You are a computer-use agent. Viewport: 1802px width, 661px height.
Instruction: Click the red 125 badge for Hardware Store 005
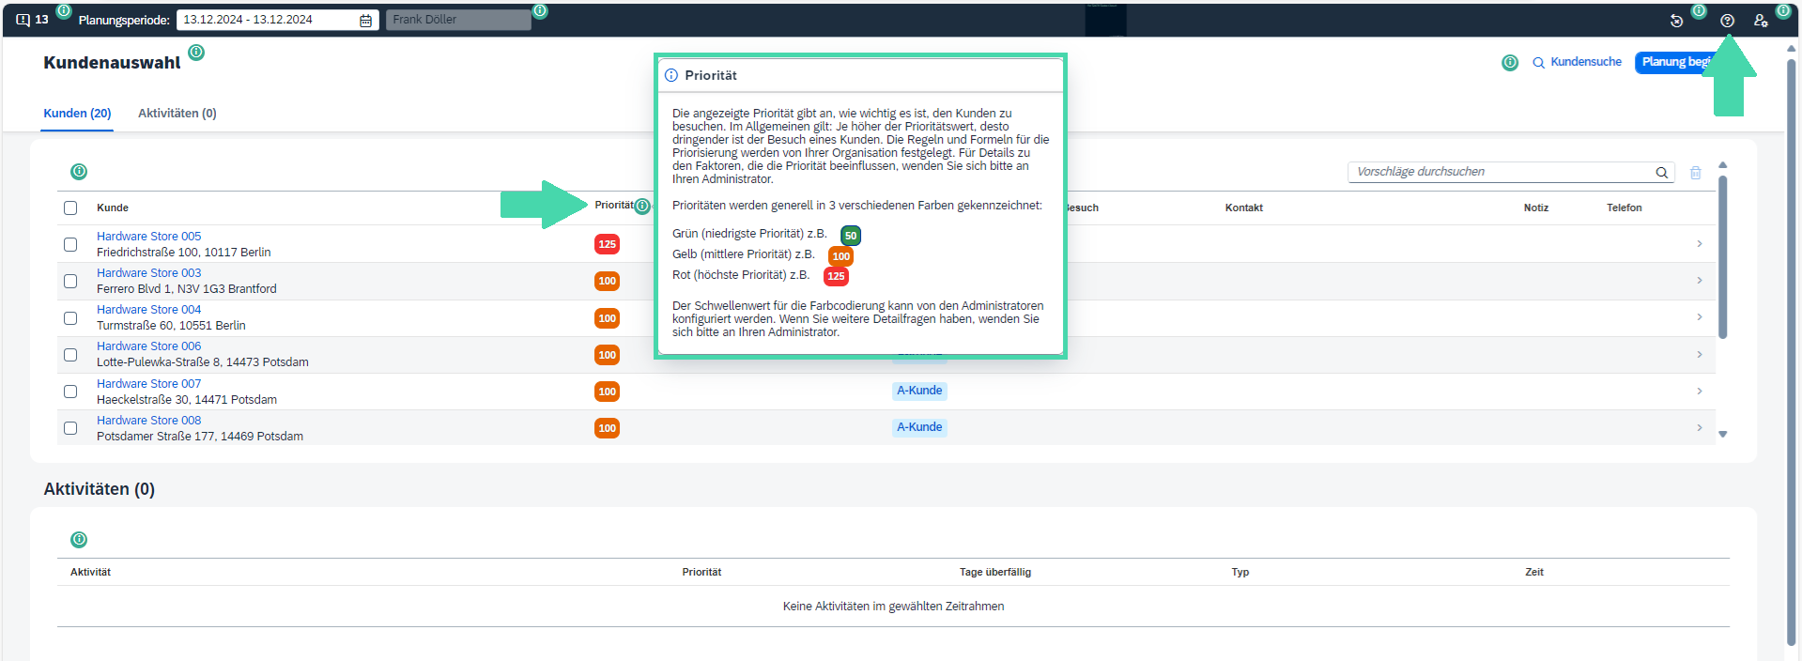[x=607, y=244]
